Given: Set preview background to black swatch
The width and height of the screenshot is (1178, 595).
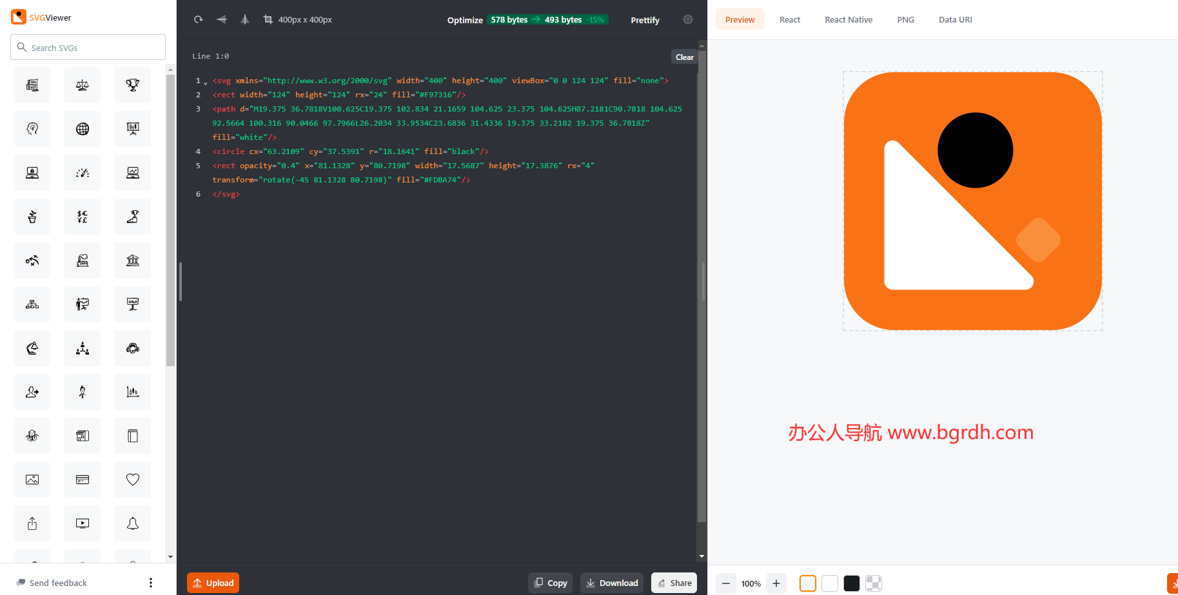Looking at the screenshot, I should coord(852,583).
